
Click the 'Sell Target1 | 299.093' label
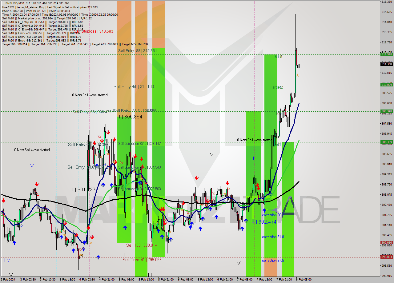coord(142,260)
